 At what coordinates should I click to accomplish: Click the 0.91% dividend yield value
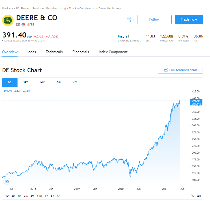coord(183,36)
